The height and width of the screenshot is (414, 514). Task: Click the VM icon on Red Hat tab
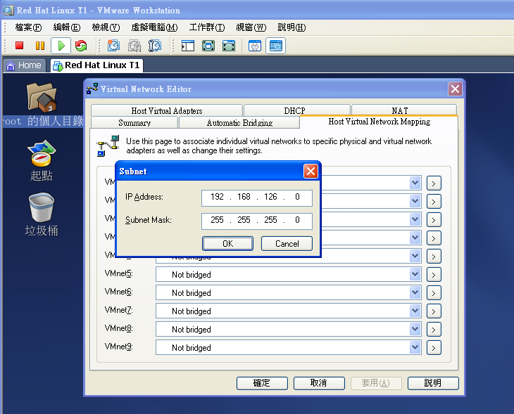point(58,66)
